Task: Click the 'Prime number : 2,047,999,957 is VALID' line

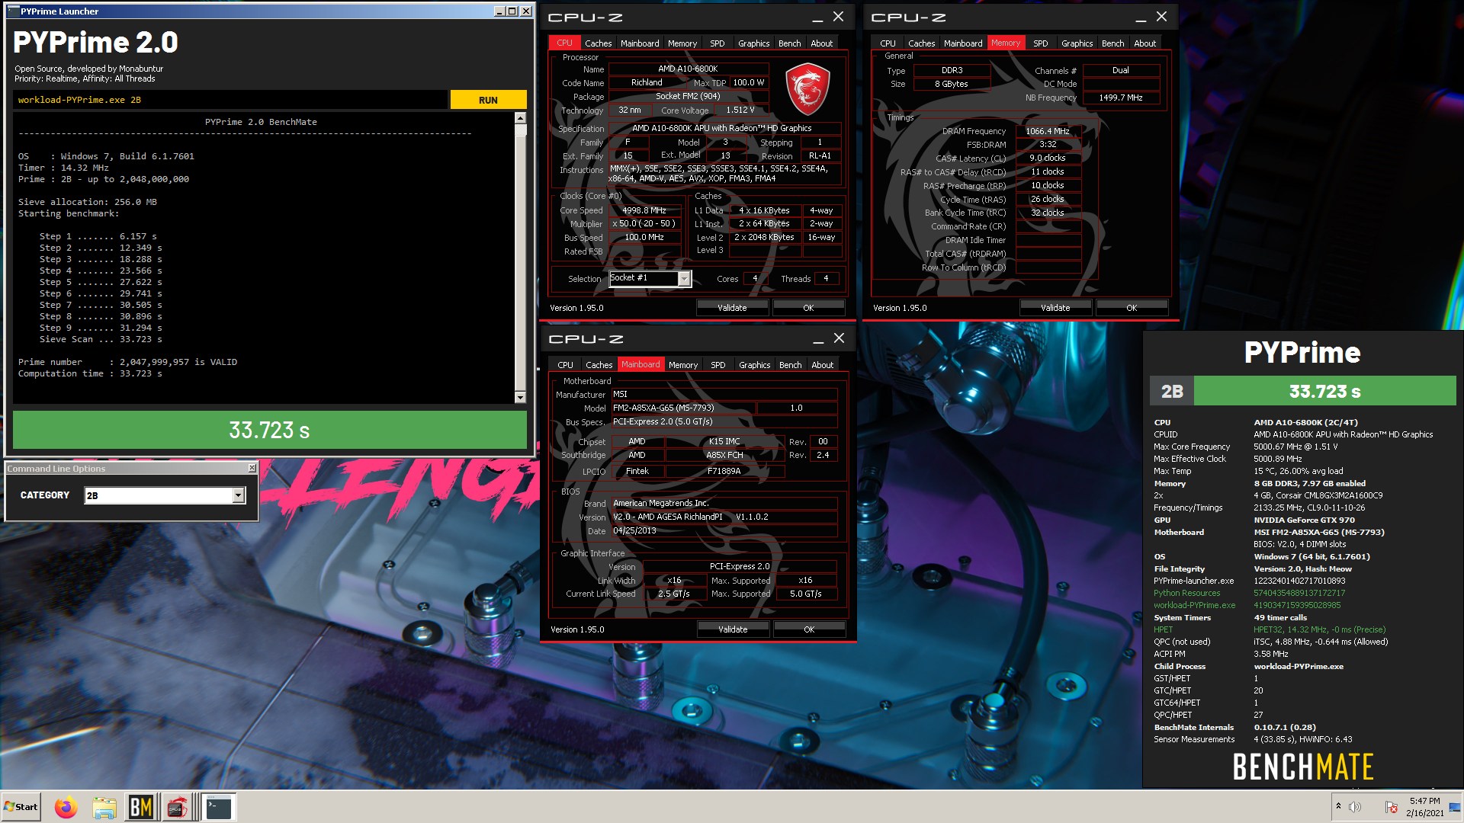Action: [x=127, y=363]
